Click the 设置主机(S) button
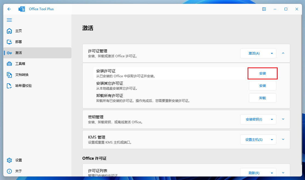Image resolution: width=305 pixels, height=180 pixels. [254, 140]
